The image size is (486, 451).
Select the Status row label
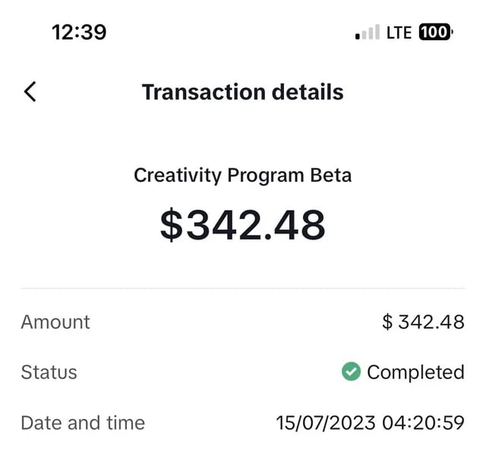49,372
